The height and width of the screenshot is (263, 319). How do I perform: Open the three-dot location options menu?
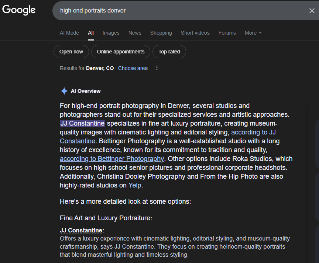(x=157, y=68)
